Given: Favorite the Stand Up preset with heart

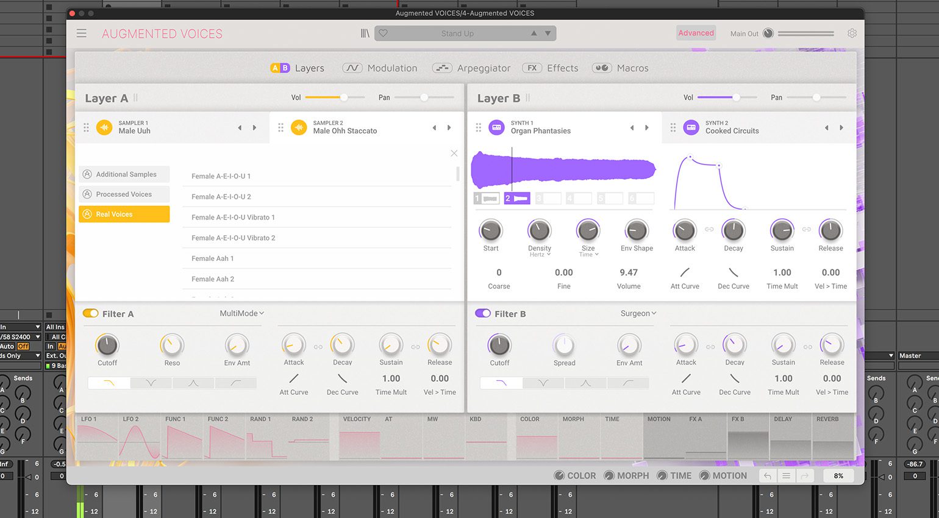Looking at the screenshot, I should (x=383, y=34).
